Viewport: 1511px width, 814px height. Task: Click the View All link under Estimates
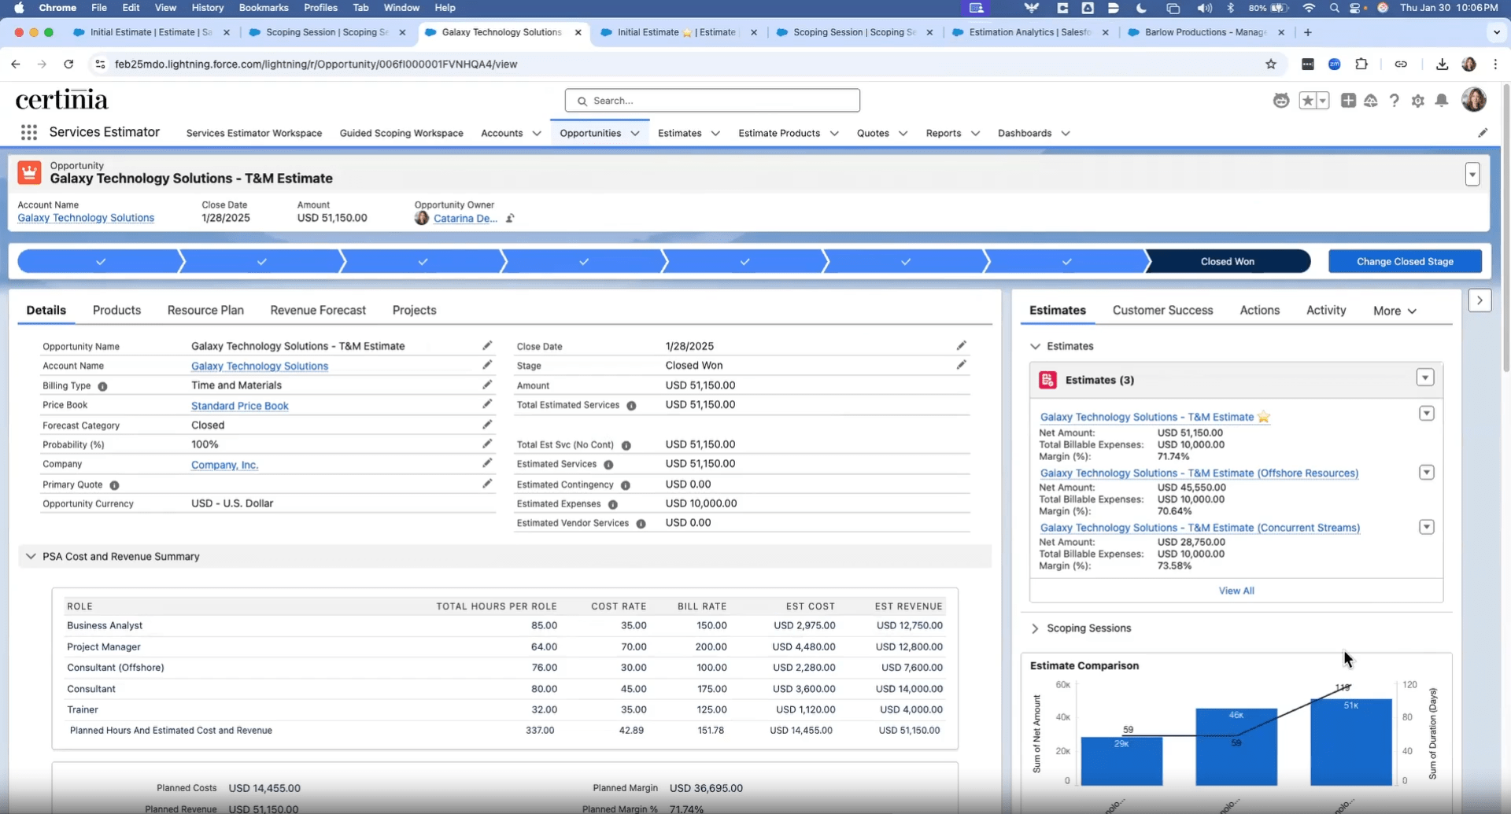pos(1236,590)
